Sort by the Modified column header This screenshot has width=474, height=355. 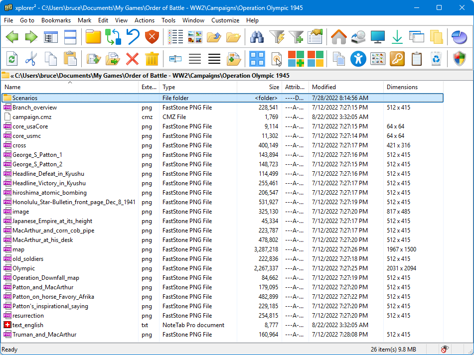(x=346, y=87)
